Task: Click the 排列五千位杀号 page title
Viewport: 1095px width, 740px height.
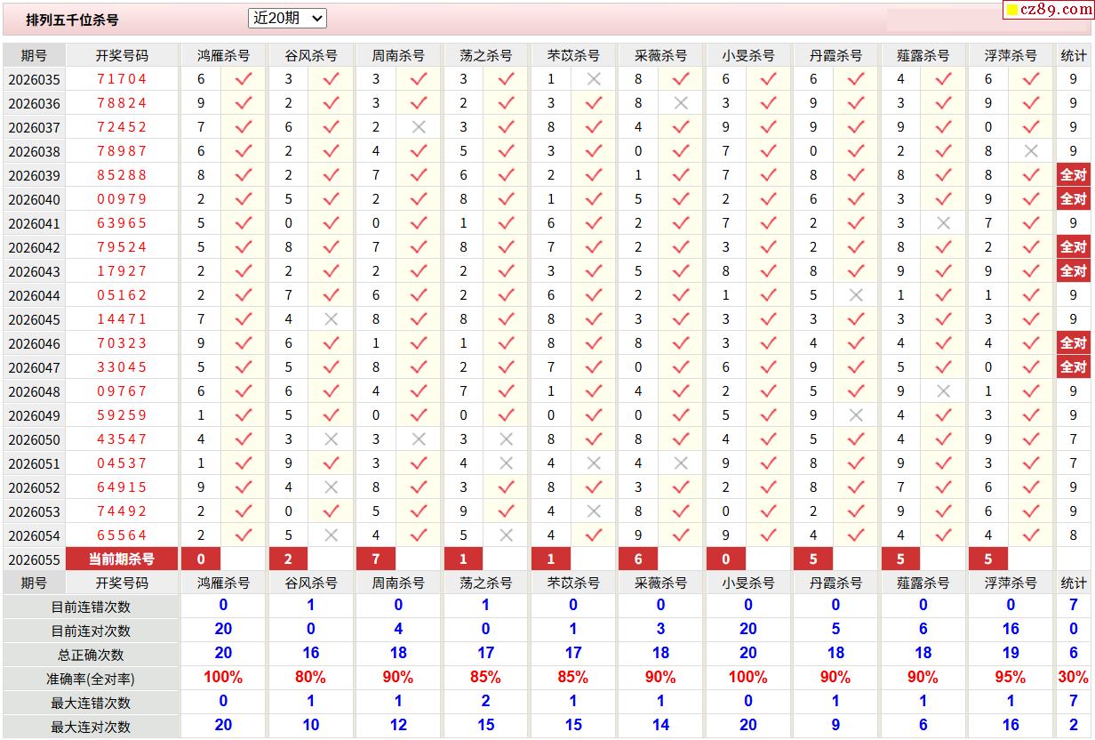Action: click(x=72, y=20)
